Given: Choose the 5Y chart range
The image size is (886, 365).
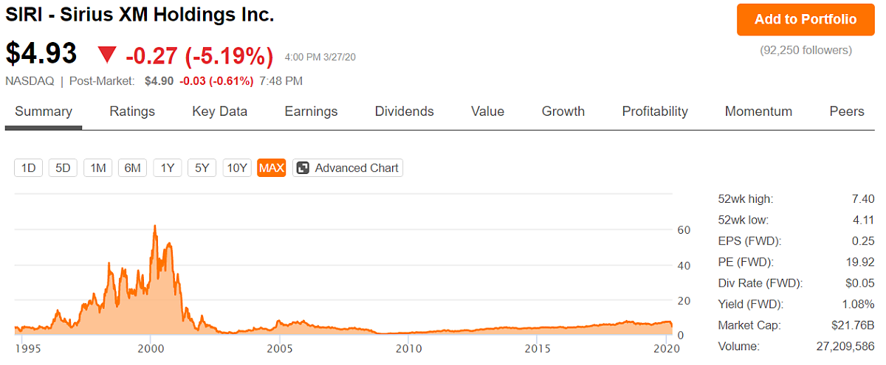Looking at the screenshot, I should (202, 168).
